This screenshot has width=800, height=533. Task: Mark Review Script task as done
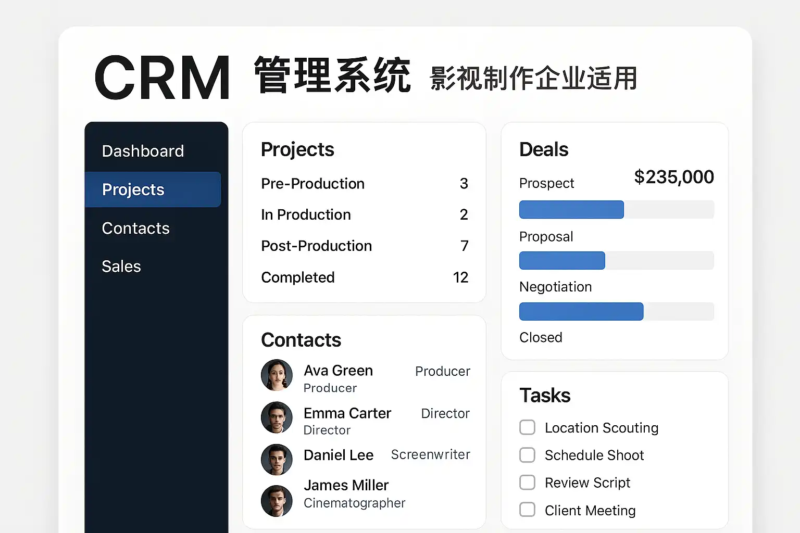527,483
